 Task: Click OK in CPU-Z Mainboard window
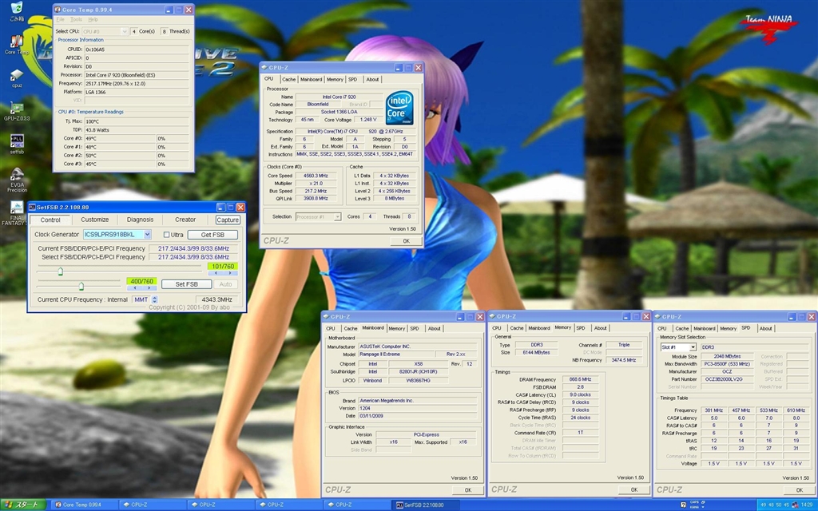(x=468, y=489)
